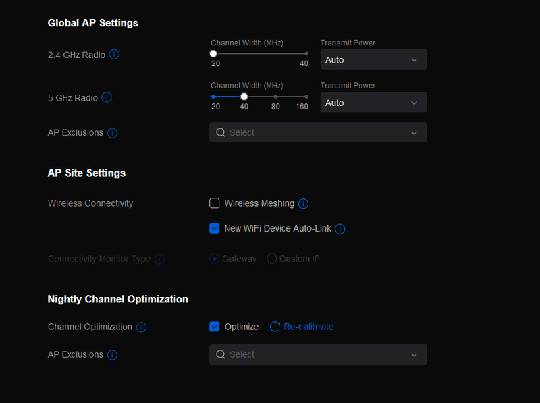
Task: Set 5 GHz channel width to 160
Action: coord(306,97)
